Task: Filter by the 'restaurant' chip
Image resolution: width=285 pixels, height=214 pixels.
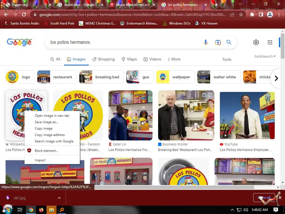Action: click(57, 77)
